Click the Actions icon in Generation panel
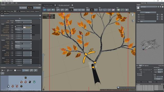Screen dimensions: 164x92 pyautogui.click(x=9, y=71)
